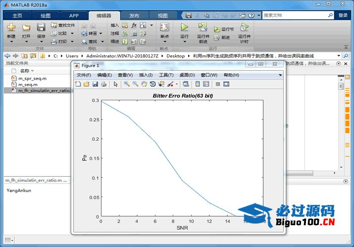
Task: Expand the 打印 dropdown arrow
Action: click(x=72, y=41)
